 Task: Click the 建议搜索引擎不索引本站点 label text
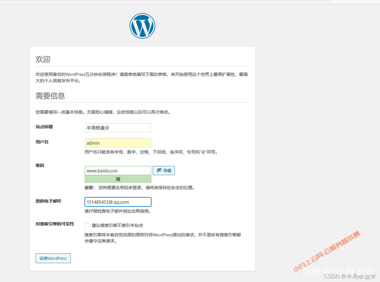pyautogui.click(x=117, y=225)
